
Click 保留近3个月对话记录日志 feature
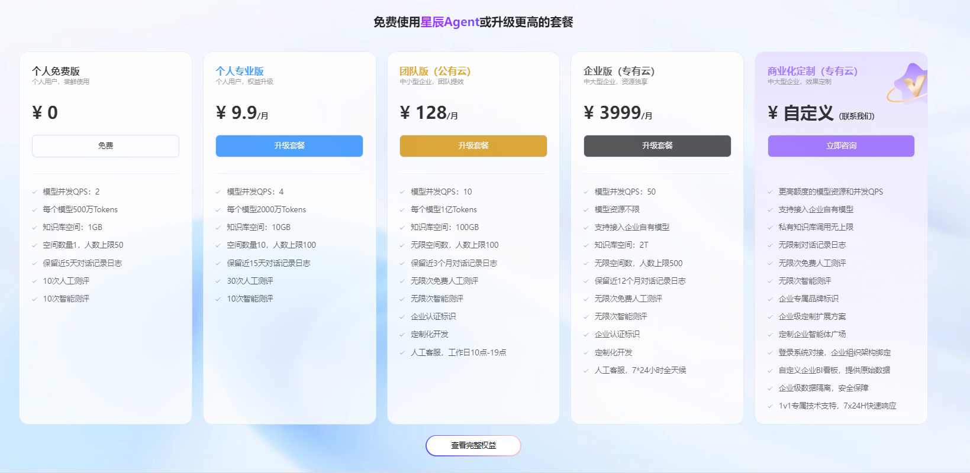point(454,263)
